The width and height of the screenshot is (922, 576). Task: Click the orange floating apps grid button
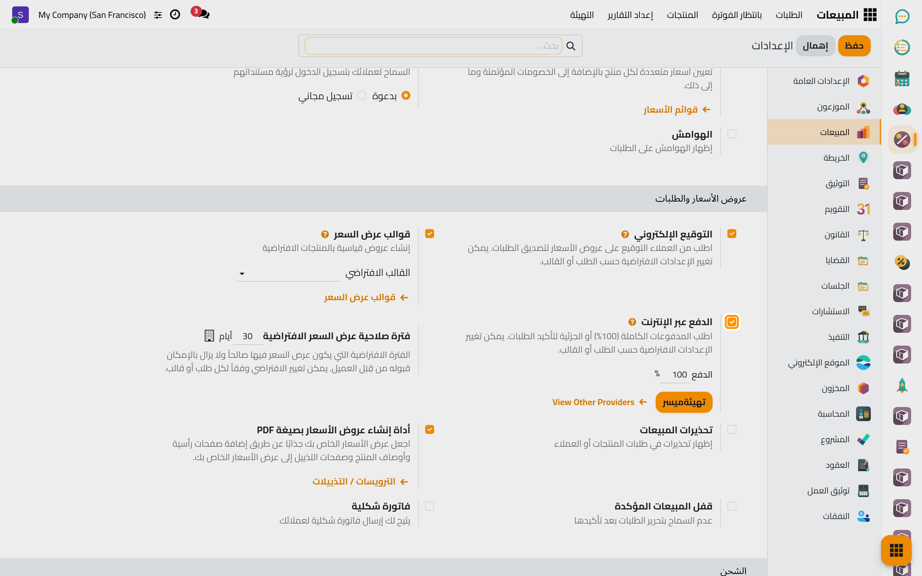[896, 550]
